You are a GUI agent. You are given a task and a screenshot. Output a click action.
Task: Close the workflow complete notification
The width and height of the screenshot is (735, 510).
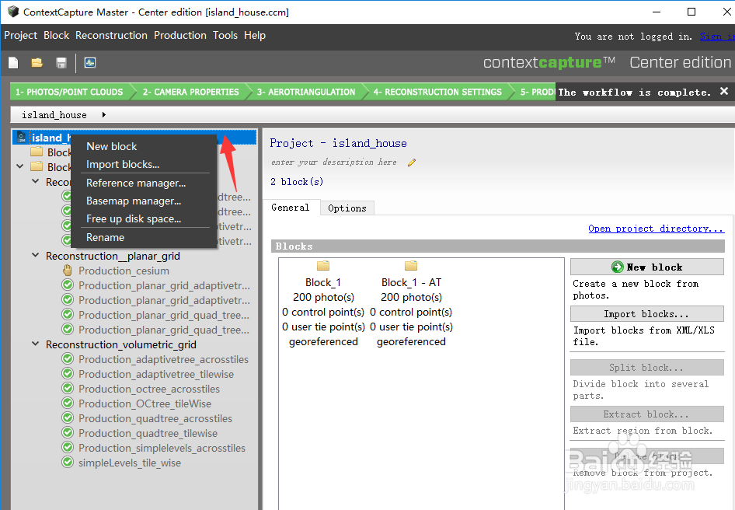[x=724, y=92]
